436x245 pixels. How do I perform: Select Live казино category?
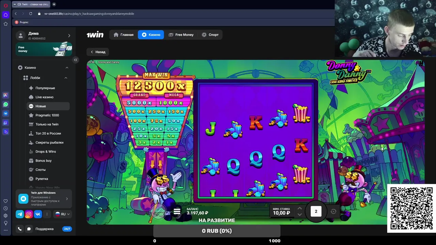coord(44,97)
